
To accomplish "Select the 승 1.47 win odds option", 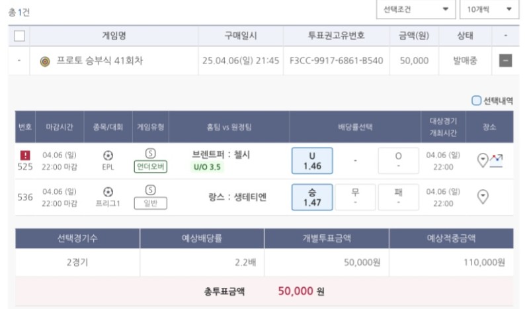I will click(312, 197).
